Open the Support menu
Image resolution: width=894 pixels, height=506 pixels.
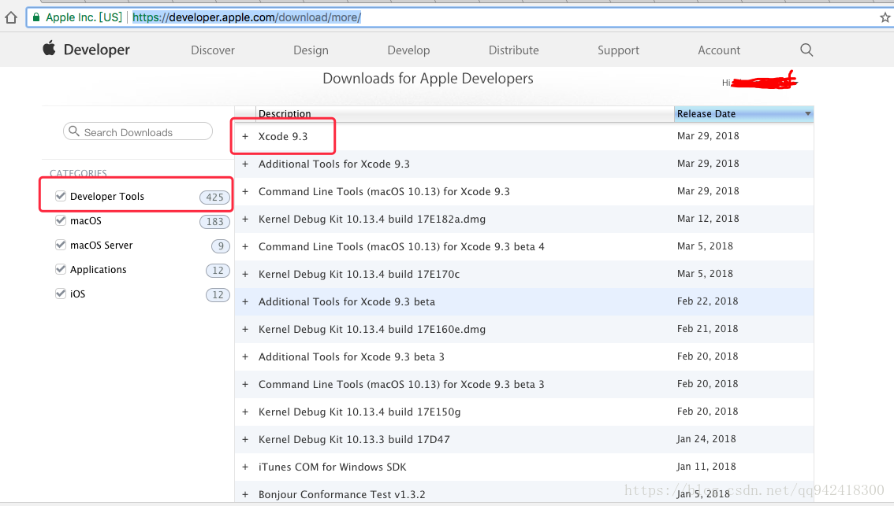[618, 50]
